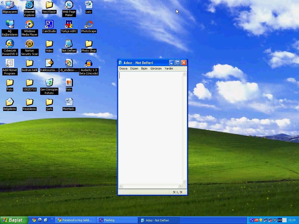Select the CamStudio desktop icon
299x224 pixels.
[x=49, y=26]
